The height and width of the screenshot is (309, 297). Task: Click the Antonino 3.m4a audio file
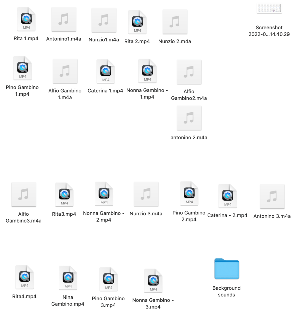tap(272, 196)
